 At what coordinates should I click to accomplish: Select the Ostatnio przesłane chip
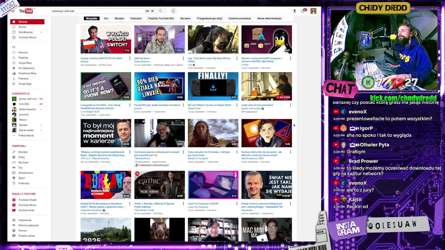click(x=240, y=18)
